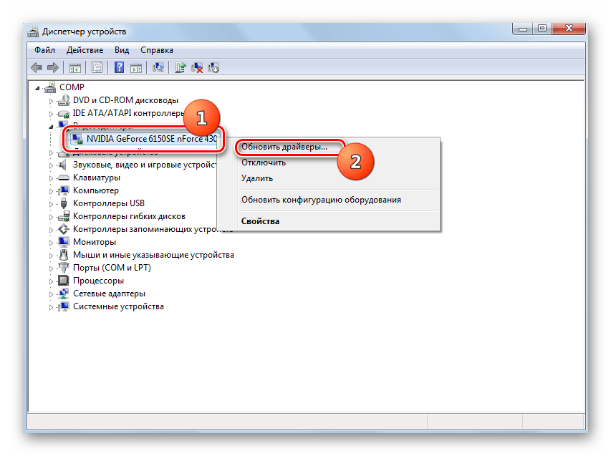This screenshot has width=611, height=456.
Task: Click the icon of Контроллеры гибких дисков
Action: point(63,216)
